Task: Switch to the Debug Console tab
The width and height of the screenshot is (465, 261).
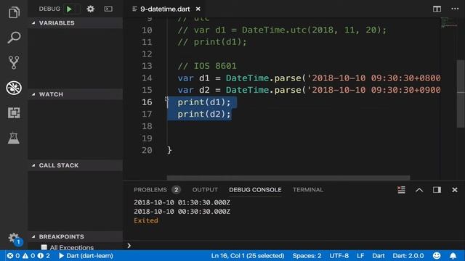Action: 255,190
